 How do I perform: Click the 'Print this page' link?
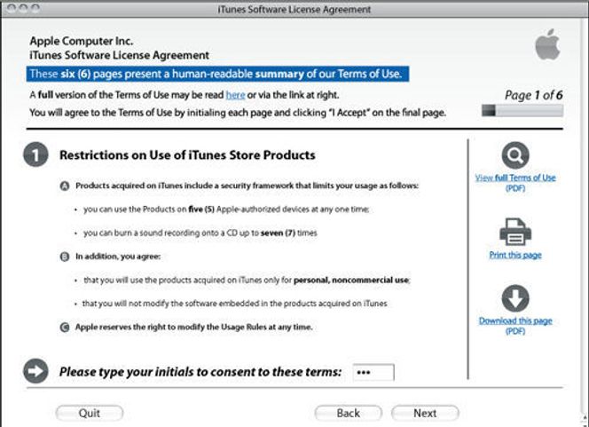515,255
